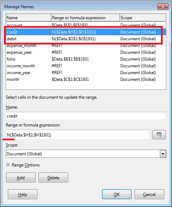Select the month named range row
The image size is (172, 207).
[86, 79]
